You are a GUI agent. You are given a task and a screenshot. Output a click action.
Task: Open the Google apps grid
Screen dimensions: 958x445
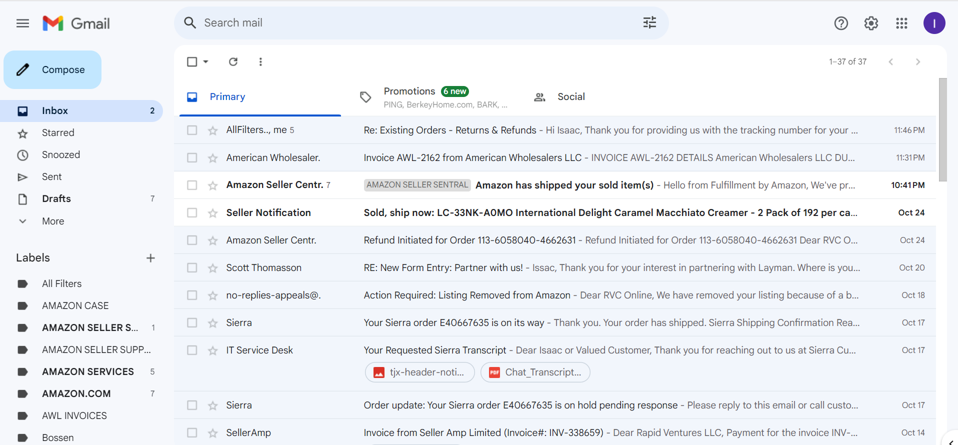point(901,23)
